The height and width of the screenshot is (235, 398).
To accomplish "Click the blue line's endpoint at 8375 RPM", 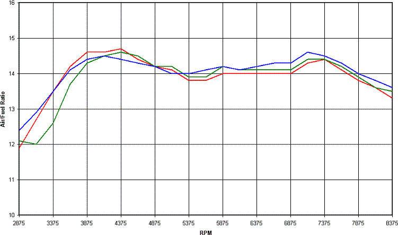I will (392, 88).
